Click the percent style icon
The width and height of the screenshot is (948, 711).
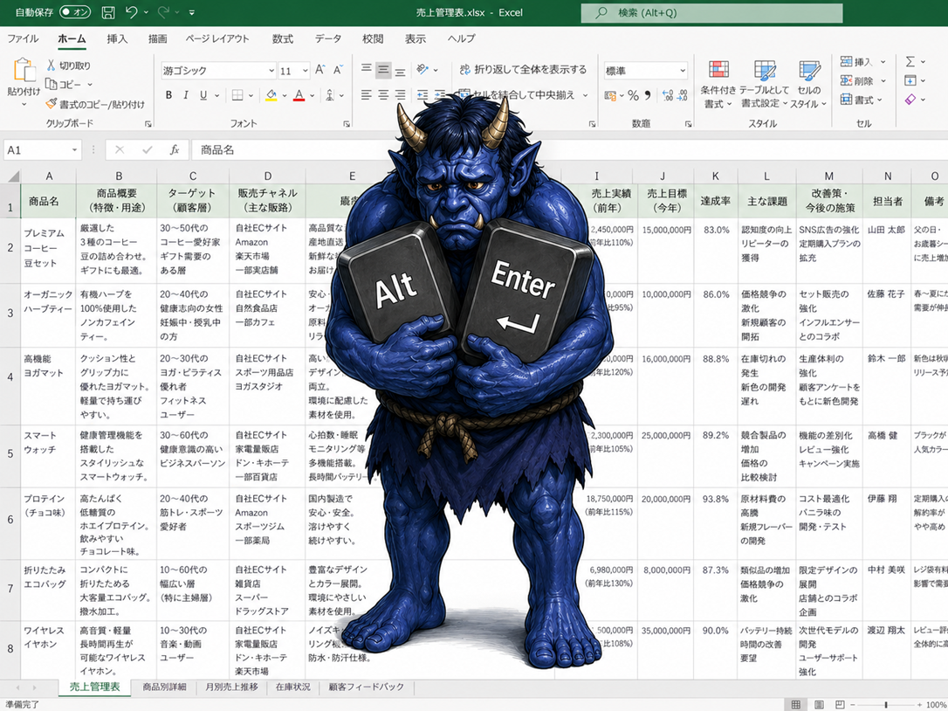point(633,95)
